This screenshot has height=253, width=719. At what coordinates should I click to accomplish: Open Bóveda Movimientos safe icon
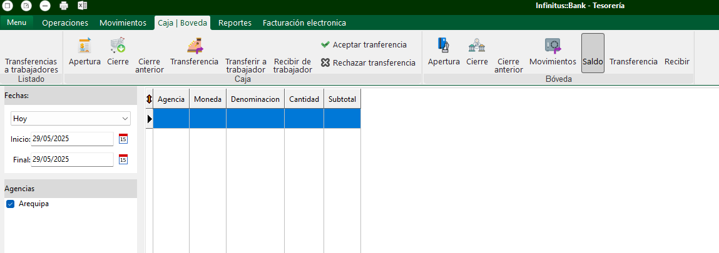point(553,46)
